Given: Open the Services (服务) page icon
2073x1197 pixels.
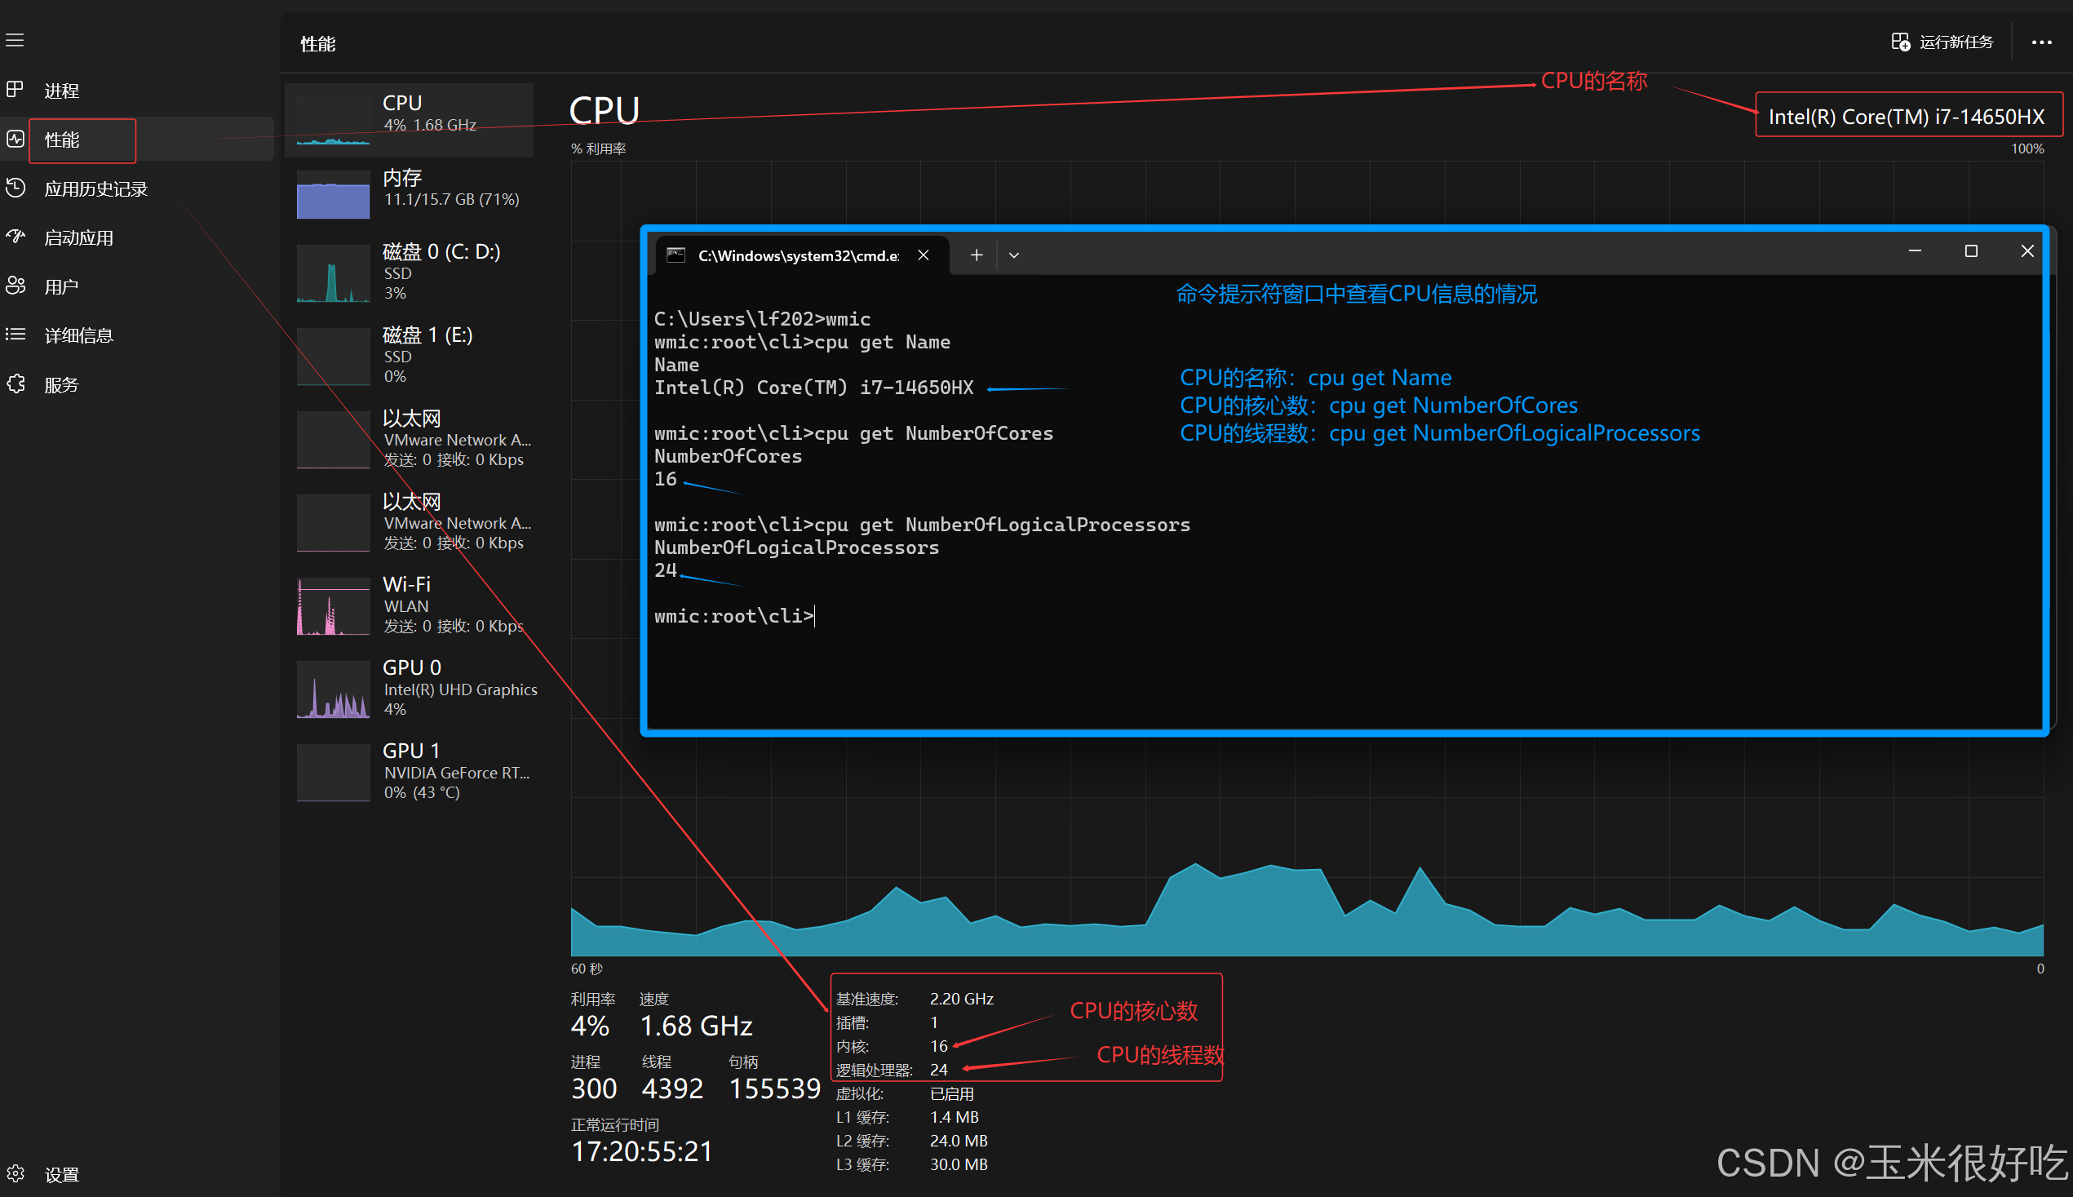Looking at the screenshot, I should pos(15,384).
